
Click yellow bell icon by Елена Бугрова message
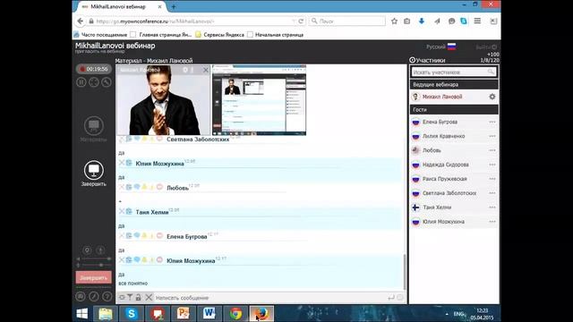coord(144,235)
